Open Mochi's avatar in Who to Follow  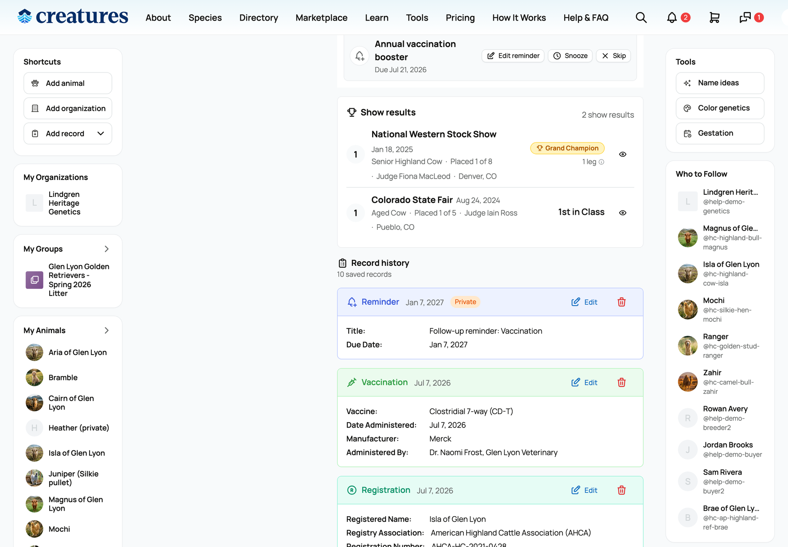(688, 310)
